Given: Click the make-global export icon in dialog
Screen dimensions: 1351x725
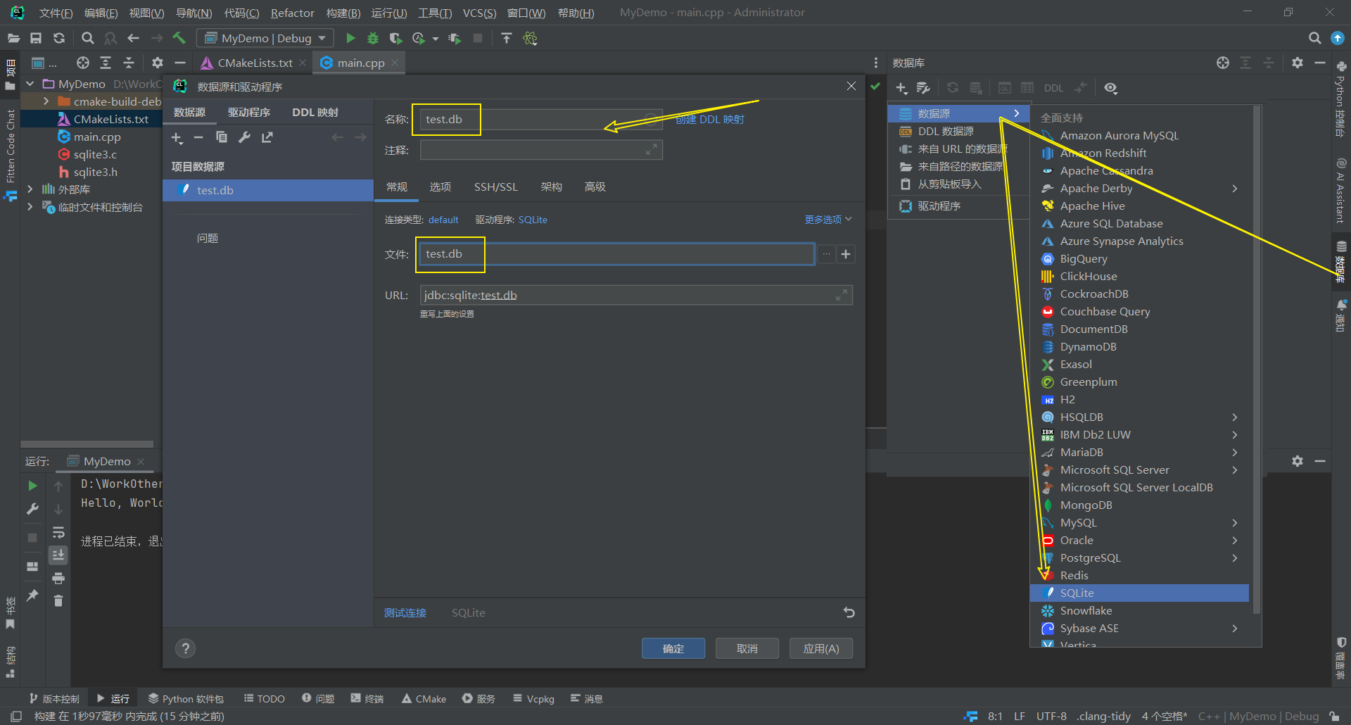Looking at the screenshot, I should tap(267, 137).
